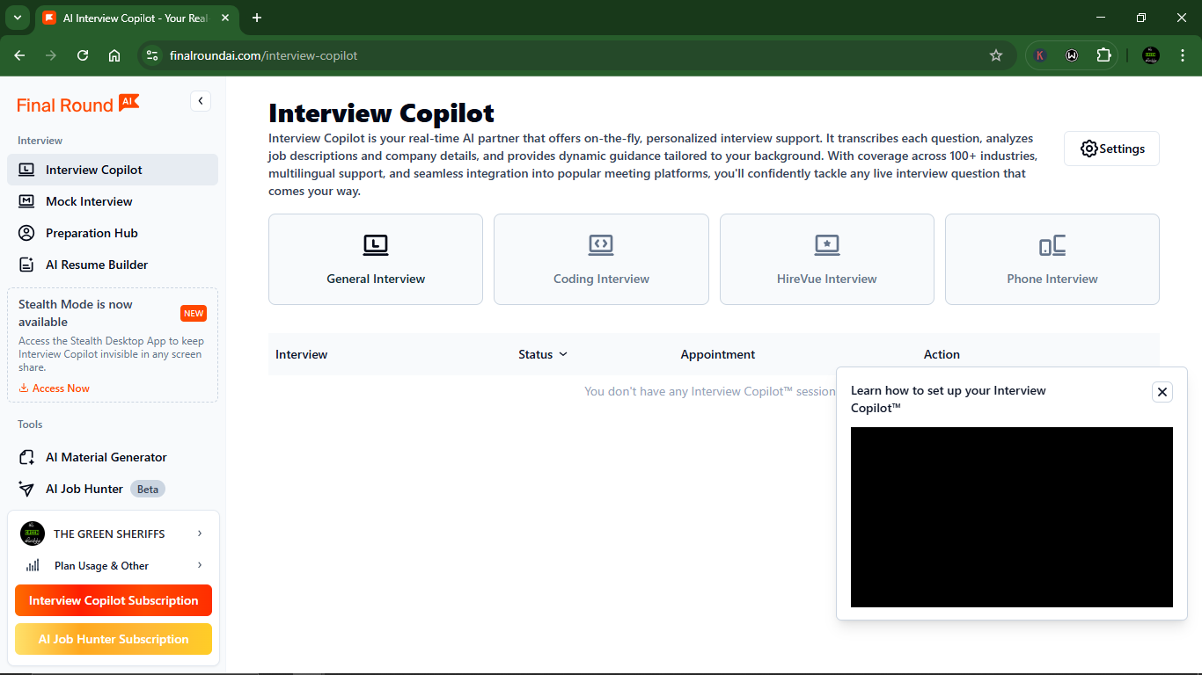Close the Learn how to set up popup
The image size is (1202, 675).
coord(1162,392)
